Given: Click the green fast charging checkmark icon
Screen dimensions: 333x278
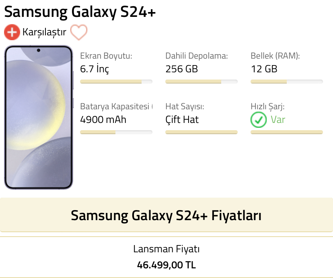Looking at the screenshot, I should [x=258, y=119].
